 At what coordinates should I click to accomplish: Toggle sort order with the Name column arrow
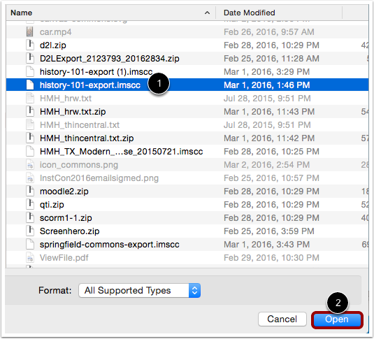coord(208,13)
